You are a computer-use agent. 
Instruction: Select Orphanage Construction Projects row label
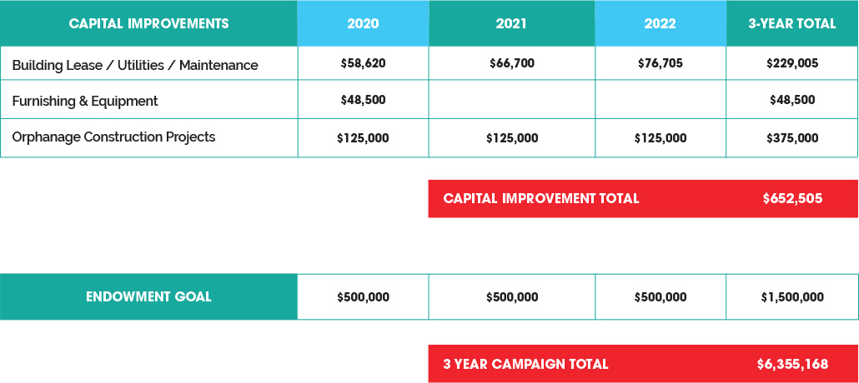click(x=113, y=137)
